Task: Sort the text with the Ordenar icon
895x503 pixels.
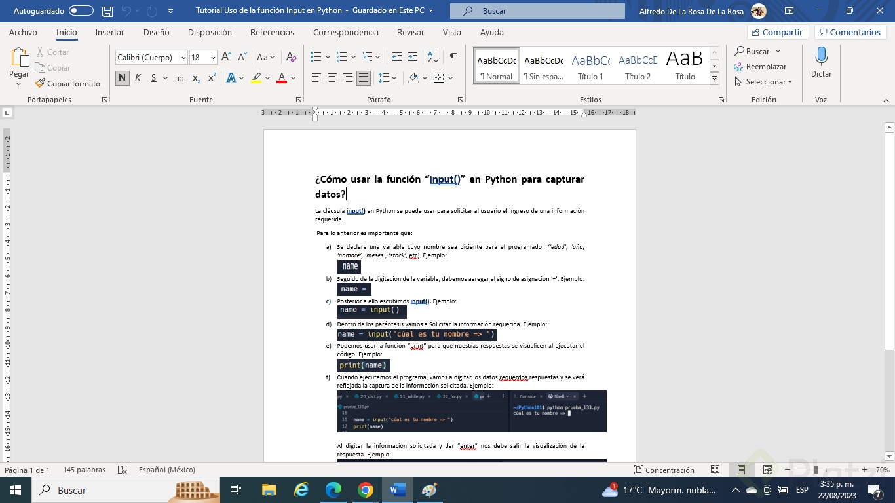Action: 432,57
